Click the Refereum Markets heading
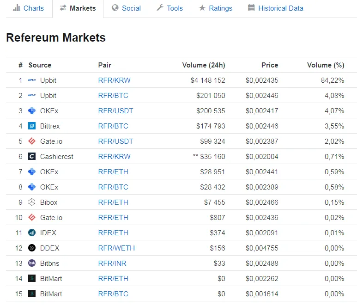This screenshot has height=306, width=357. coord(56,37)
